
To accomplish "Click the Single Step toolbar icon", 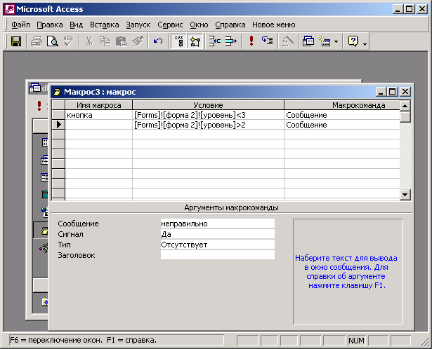I will (267, 41).
